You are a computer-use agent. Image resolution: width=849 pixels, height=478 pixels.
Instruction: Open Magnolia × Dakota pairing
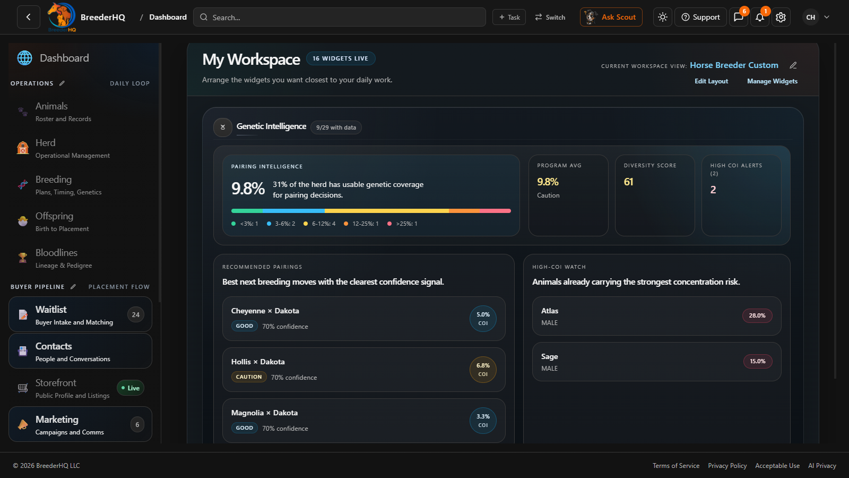pyautogui.click(x=364, y=421)
